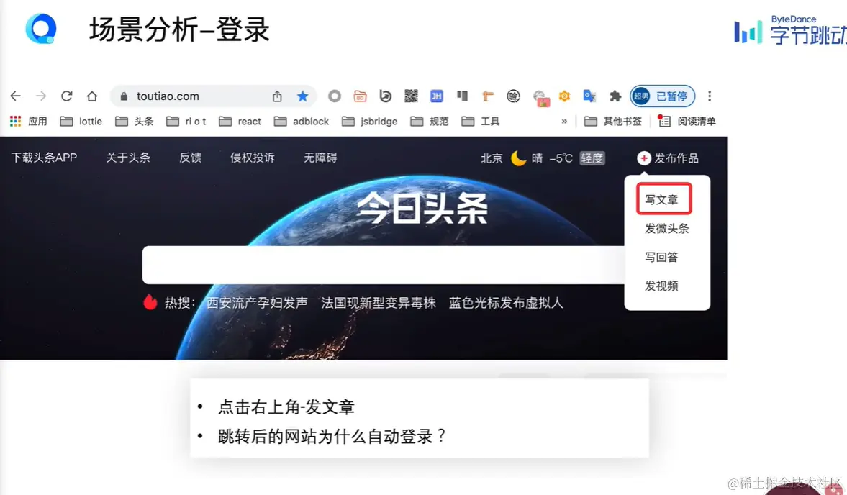Viewport: 847px width, 495px height.
Task: Click the 今日头条 logo
Action: point(422,209)
